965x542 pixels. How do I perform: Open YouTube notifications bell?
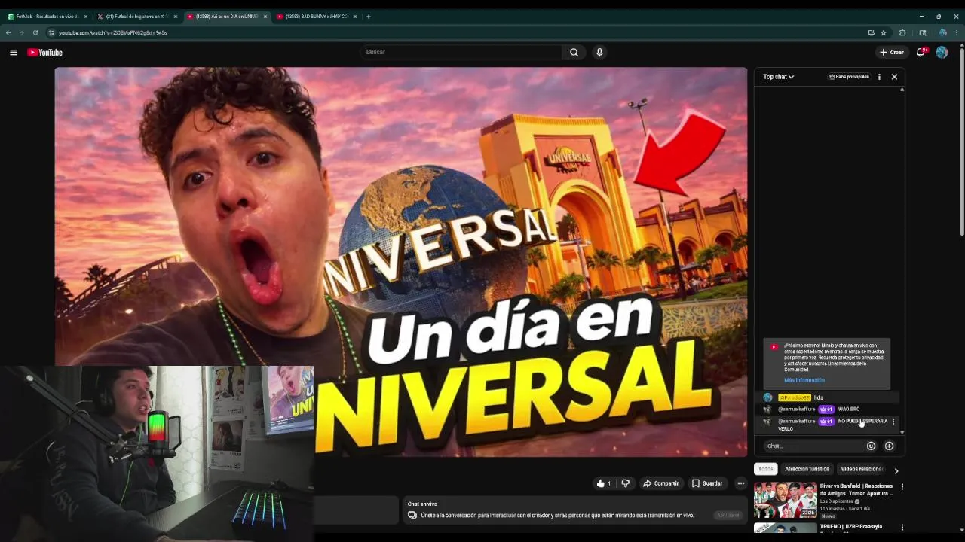coord(921,52)
